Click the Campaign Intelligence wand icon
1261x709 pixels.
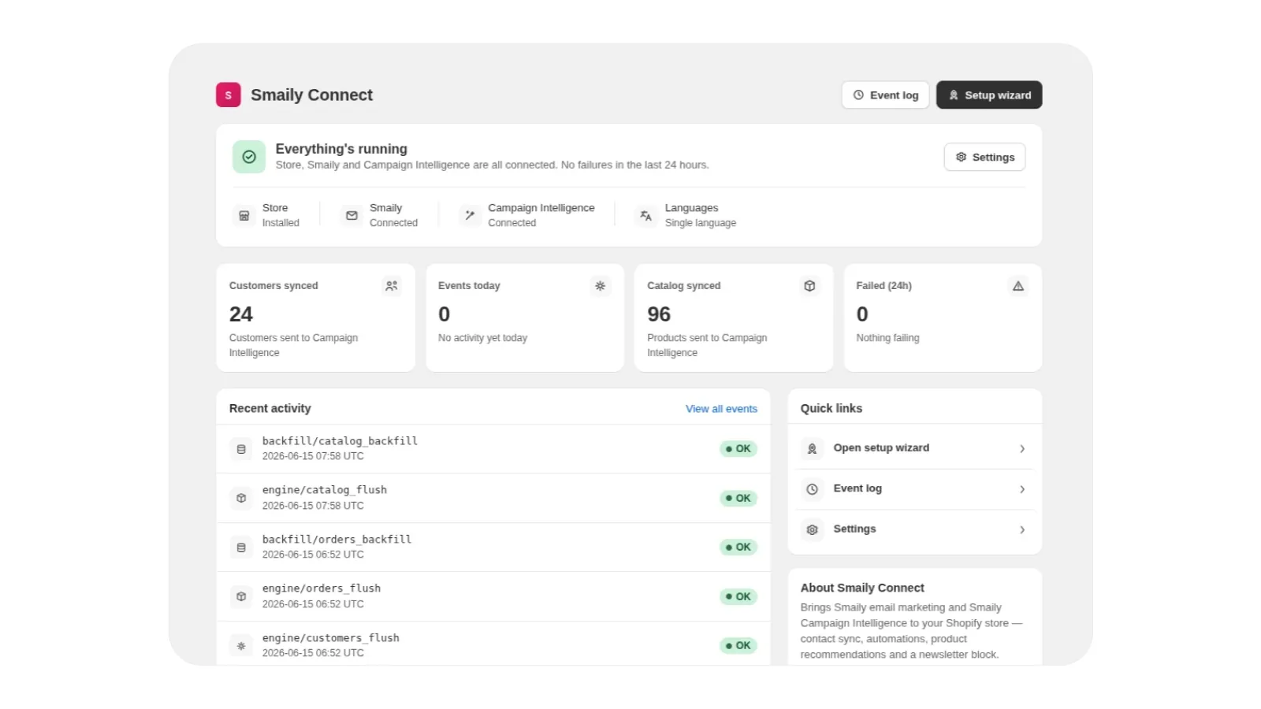tap(470, 215)
